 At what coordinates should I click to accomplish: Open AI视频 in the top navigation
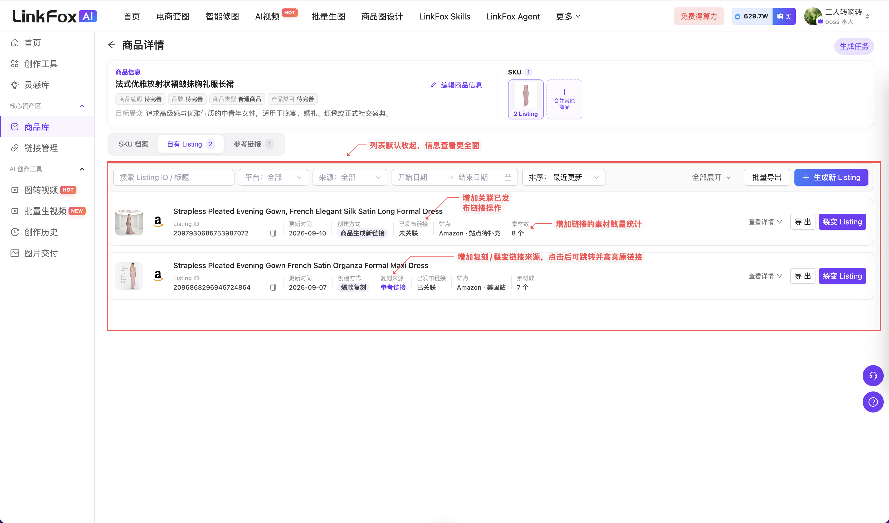(x=267, y=16)
